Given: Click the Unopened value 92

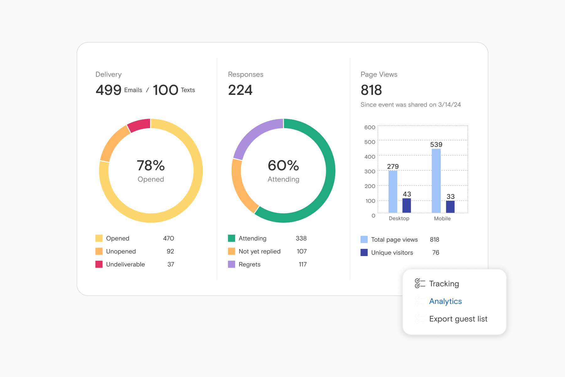Looking at the screenshot, I should click(170, 251).
